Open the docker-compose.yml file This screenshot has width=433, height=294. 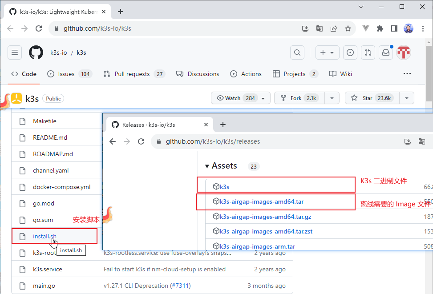[61, 187]
